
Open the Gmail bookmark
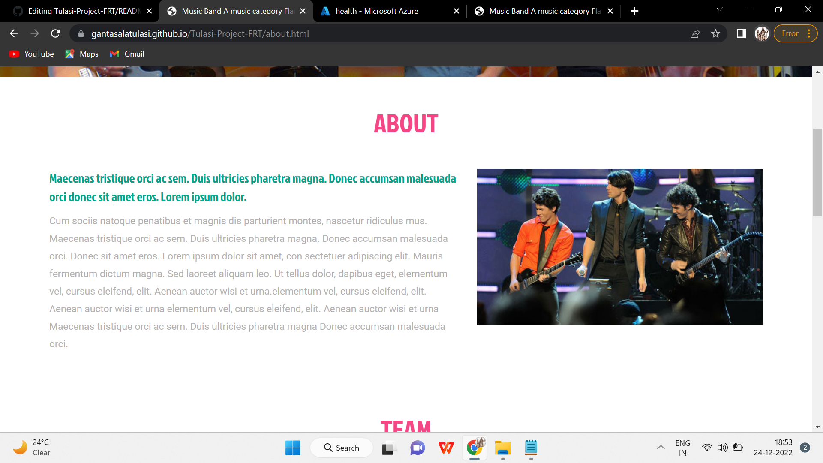(x=127, y=54)
